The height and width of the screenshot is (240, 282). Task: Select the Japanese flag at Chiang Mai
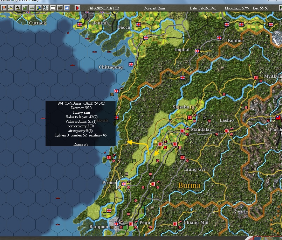tap(175, 224)
